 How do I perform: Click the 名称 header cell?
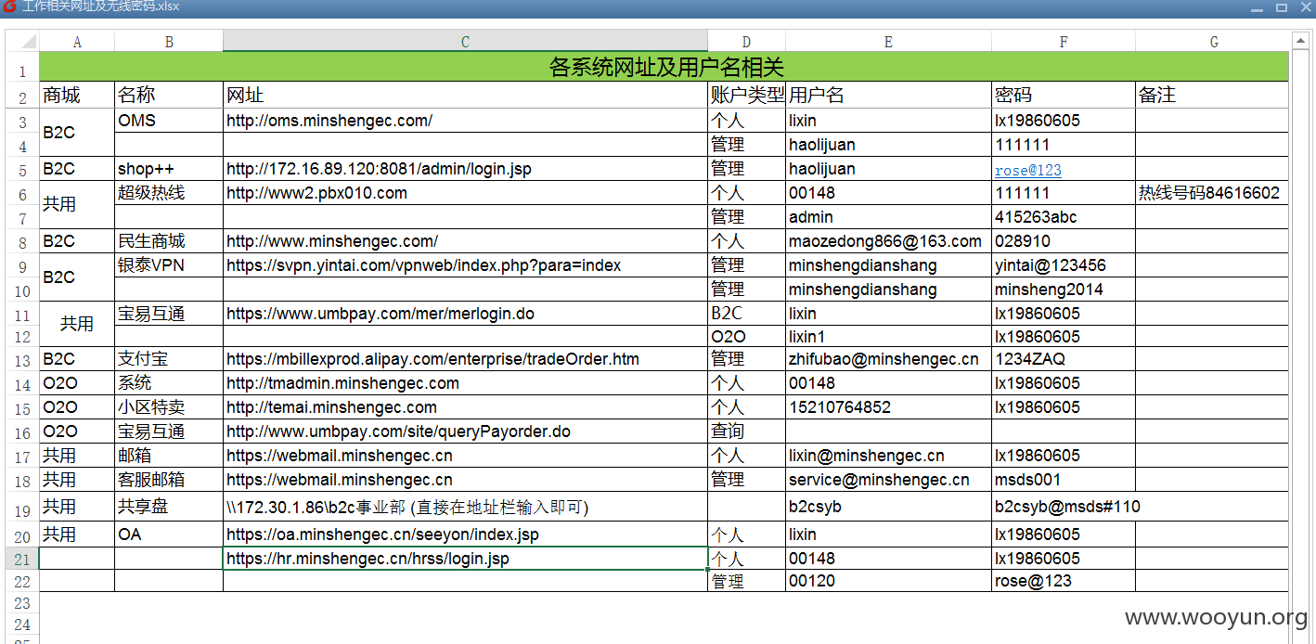169,95
